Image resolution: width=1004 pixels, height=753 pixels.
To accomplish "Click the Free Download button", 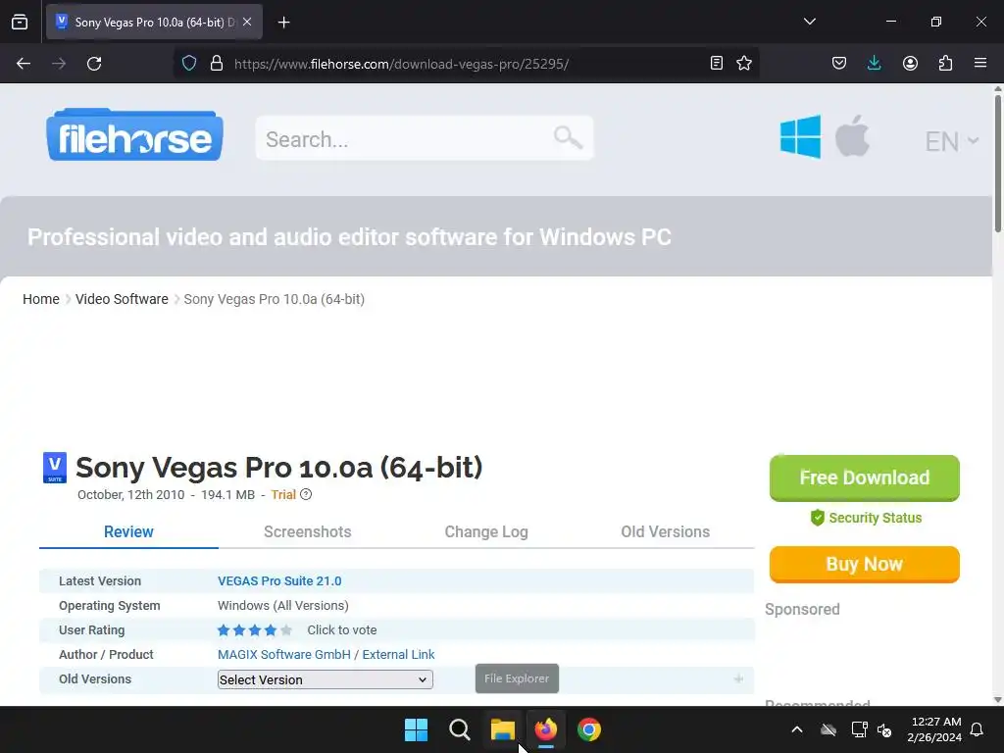I will coord(865,477).
